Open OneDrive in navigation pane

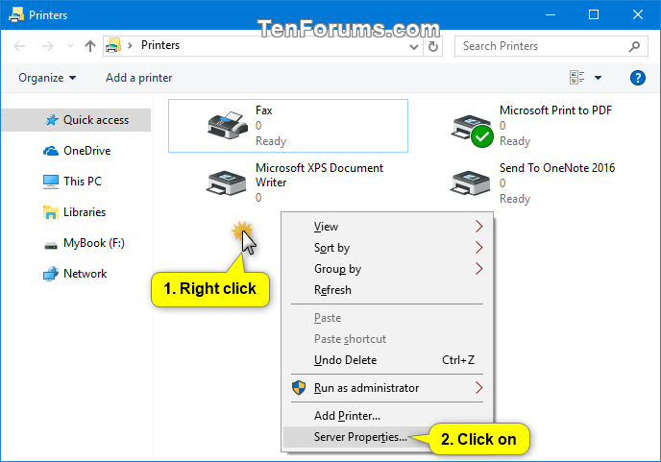(x=76, y=151)
